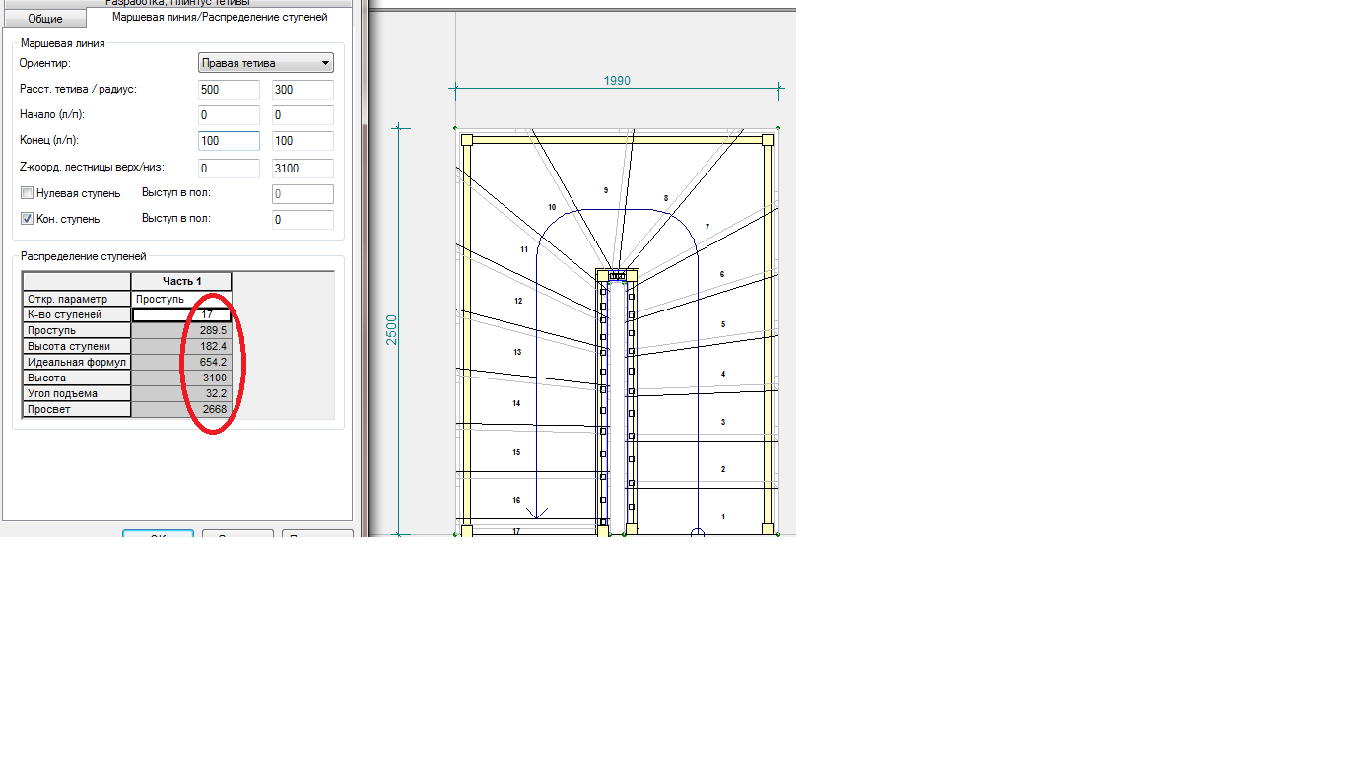Select the Угол подъема row label

[x=77, y=393]
